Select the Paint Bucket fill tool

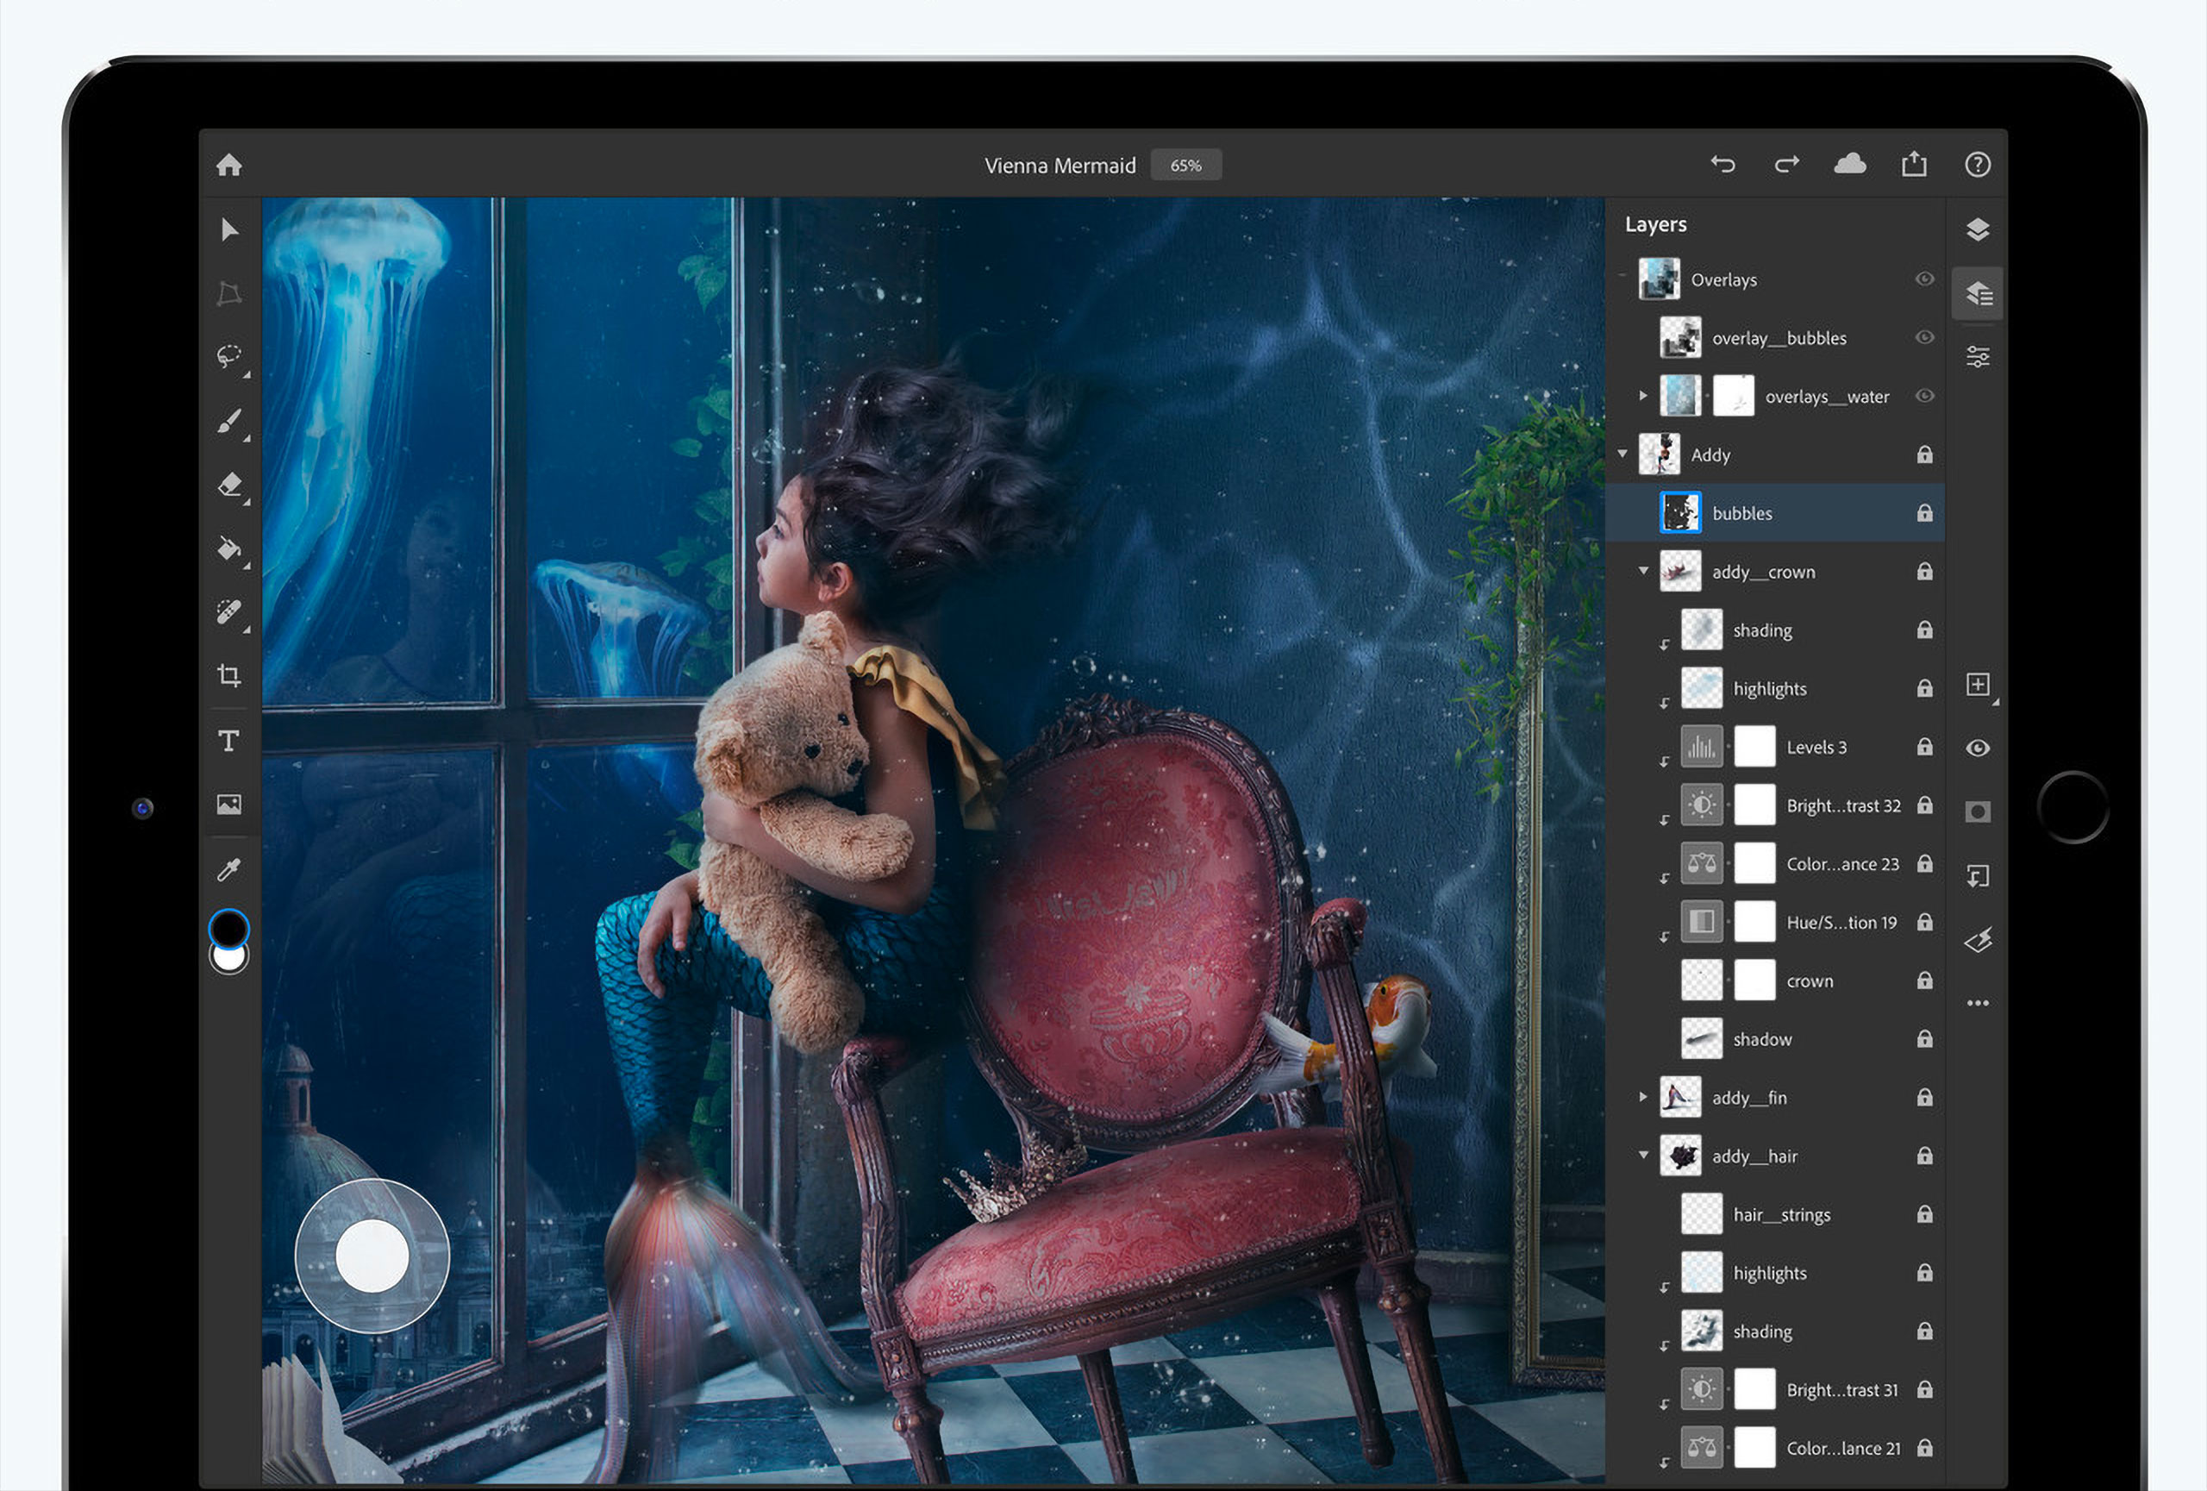(228, 549)
